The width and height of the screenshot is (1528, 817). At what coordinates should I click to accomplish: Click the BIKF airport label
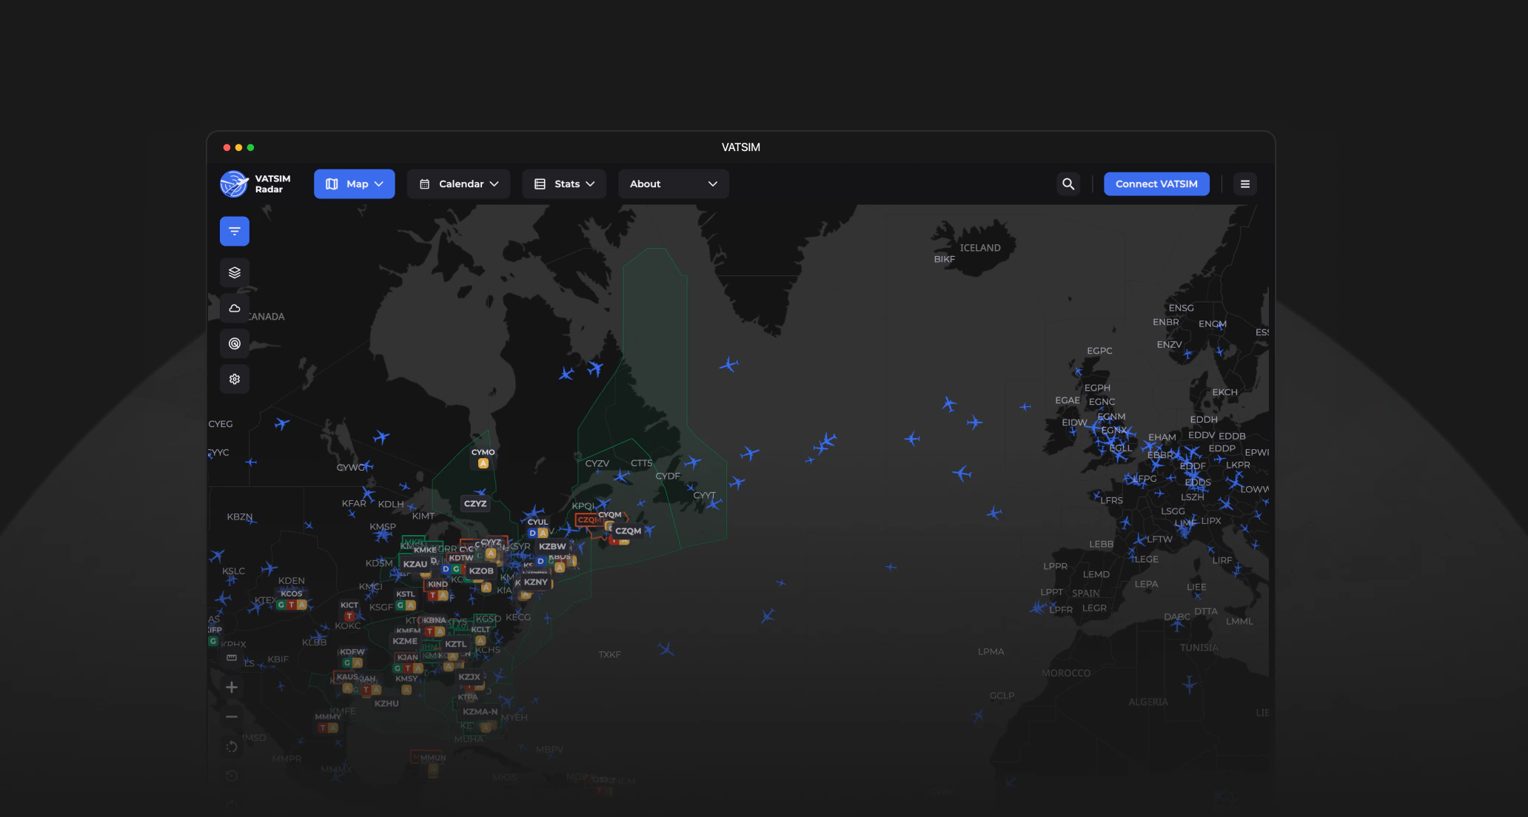(x=945, y=259)
